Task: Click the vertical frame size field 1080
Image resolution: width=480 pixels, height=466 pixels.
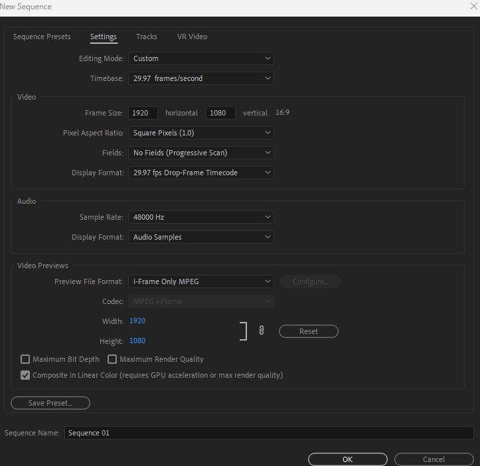Action: [220, 113]
